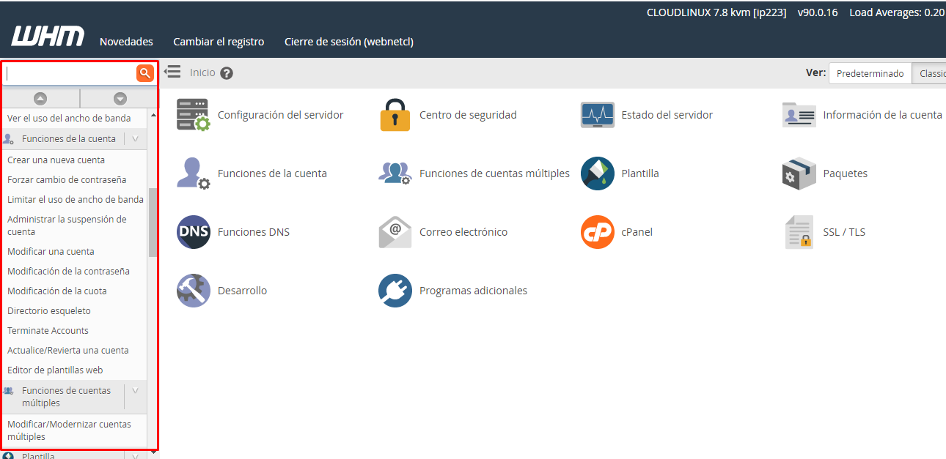Open the SSL / TLS document icon

click(x=799, y=232)
